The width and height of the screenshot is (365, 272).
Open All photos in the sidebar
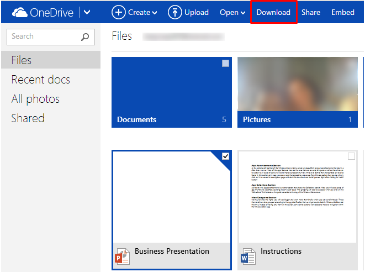[x=35, y=99]
